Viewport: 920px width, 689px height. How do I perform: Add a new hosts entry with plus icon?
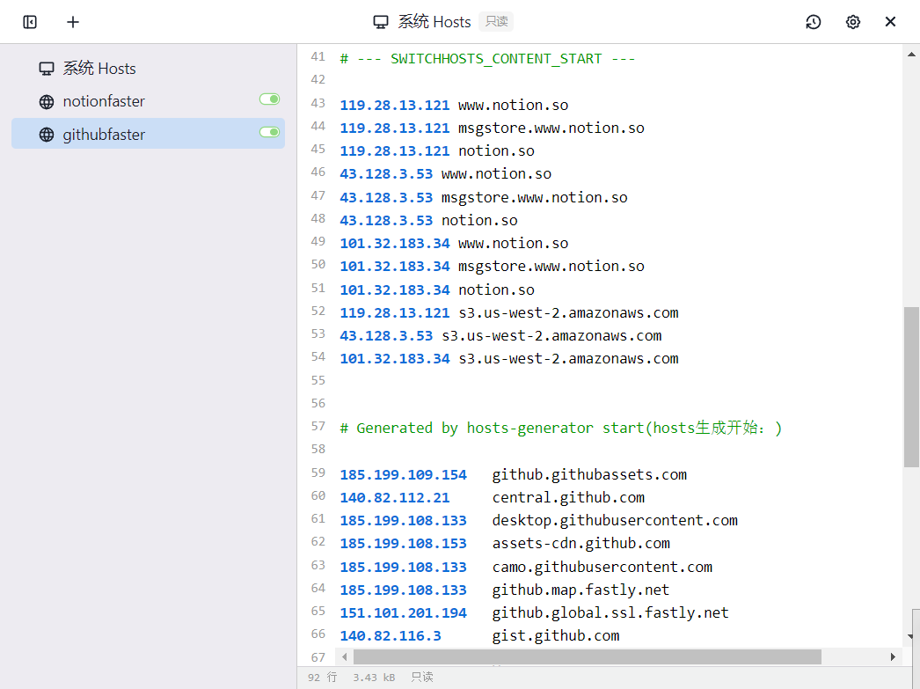73,22
